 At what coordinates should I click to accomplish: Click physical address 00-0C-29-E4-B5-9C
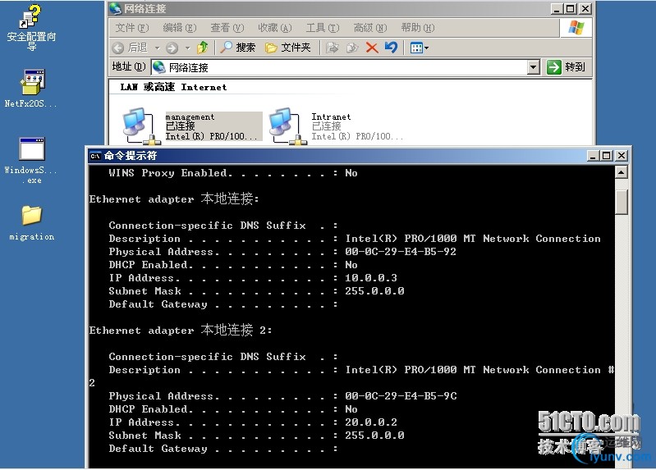coord(401,395)
